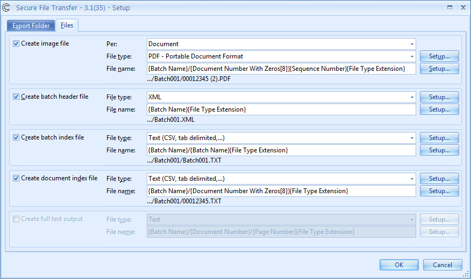Click the batch index File name field
Viewport: 471px width, 279px height.
click(281, 150)
